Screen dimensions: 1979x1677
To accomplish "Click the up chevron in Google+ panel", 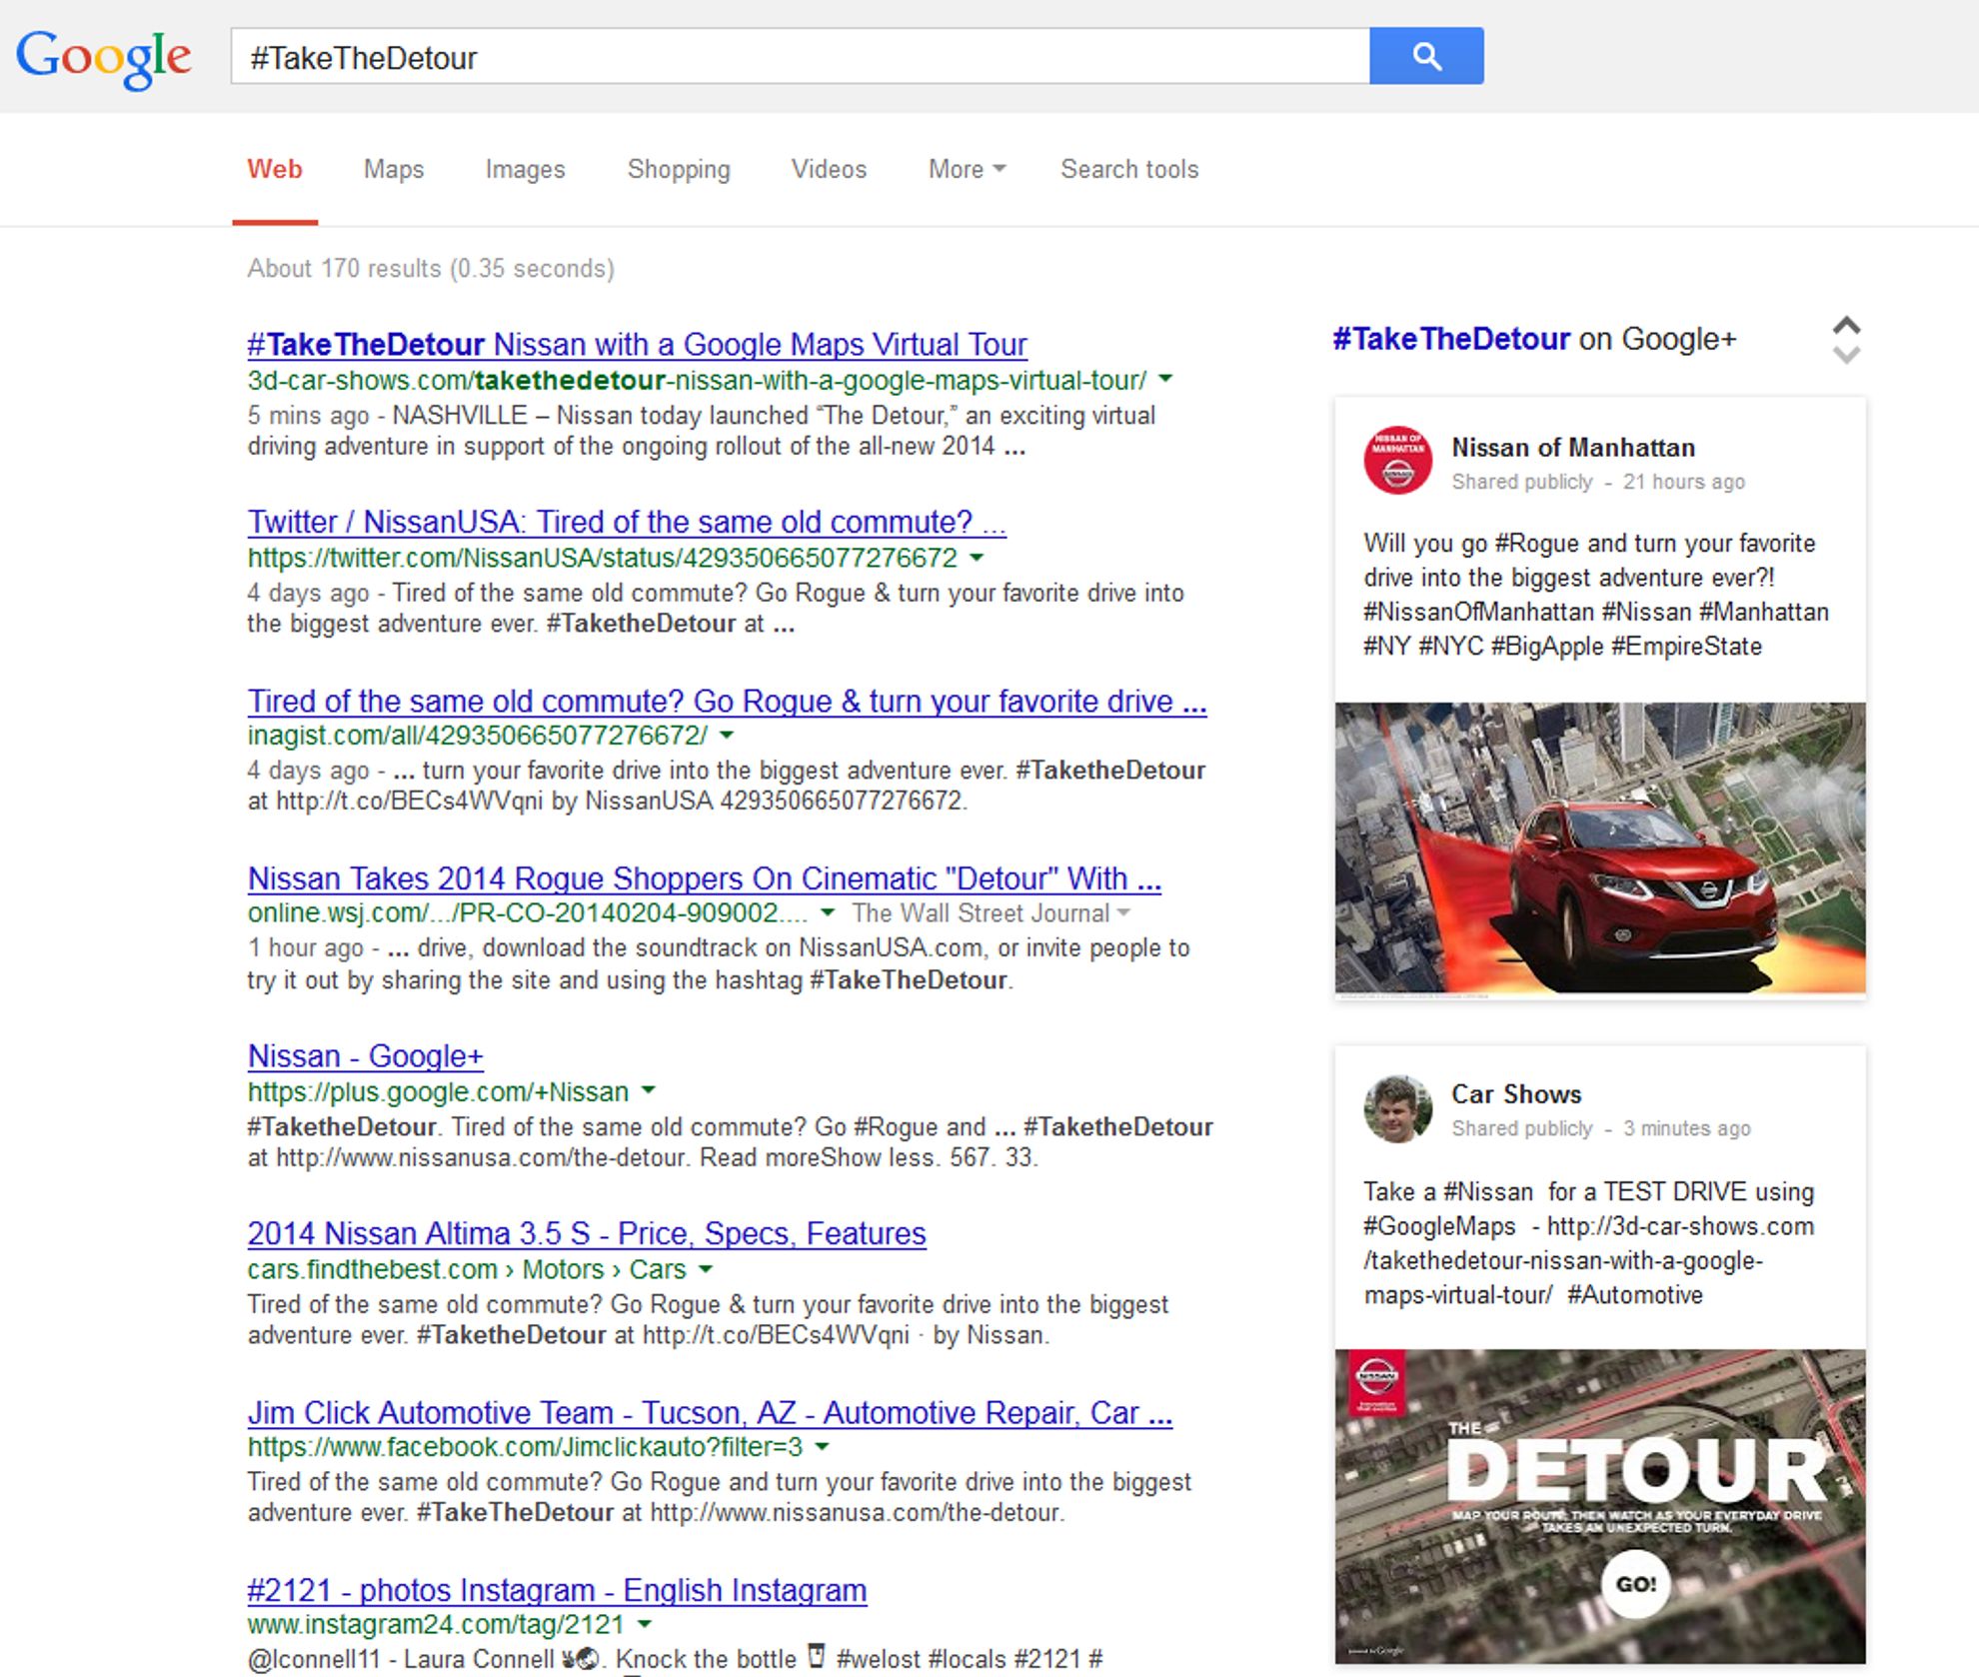I will click(1846, 326).
